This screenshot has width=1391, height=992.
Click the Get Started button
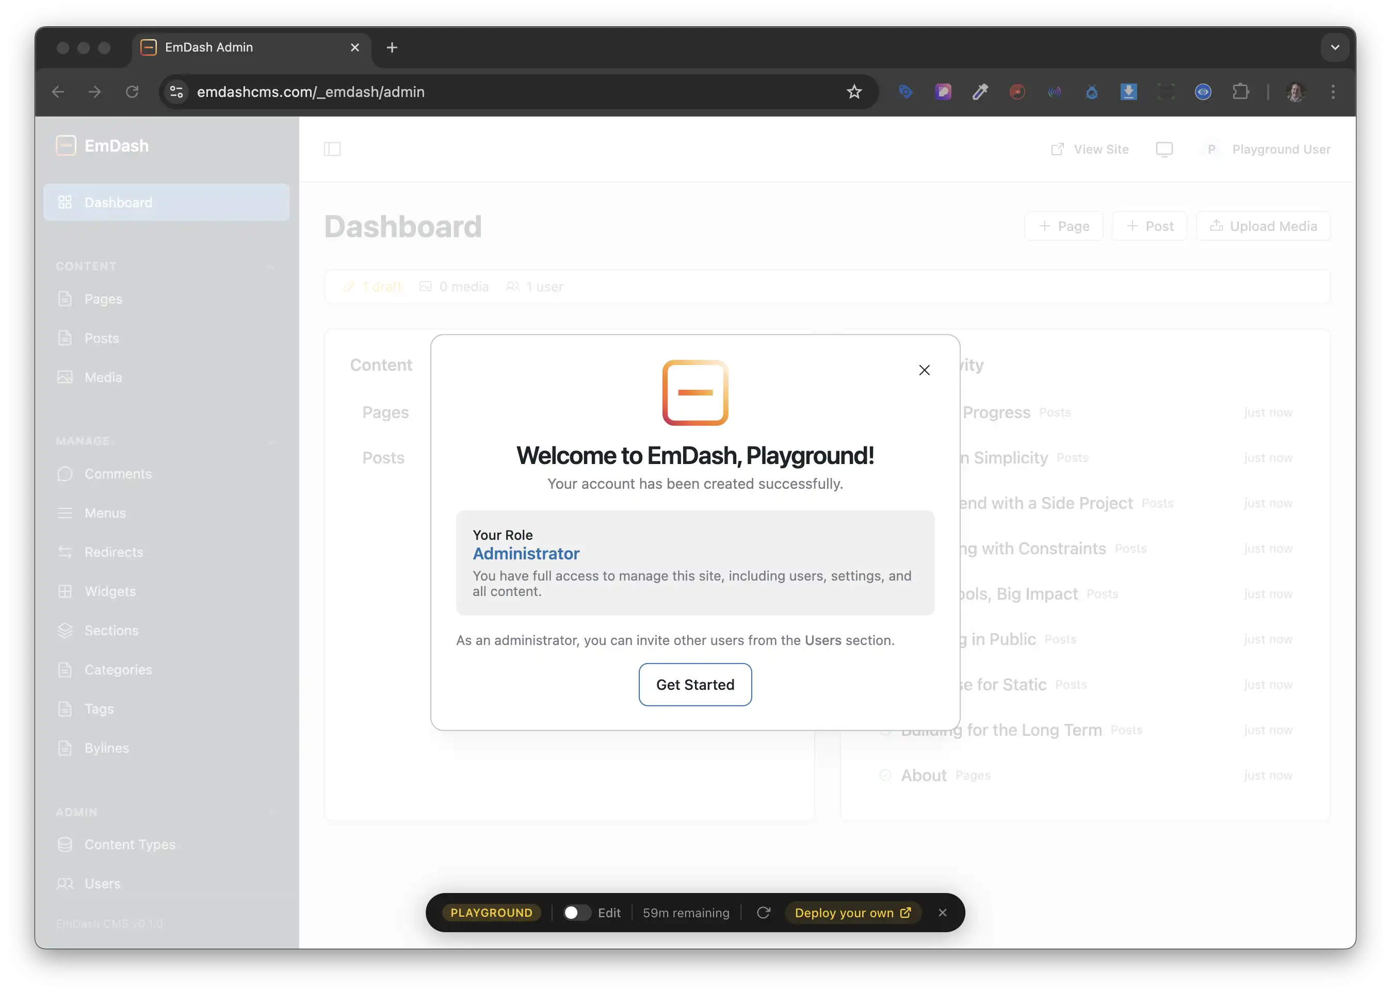pos(695,685)
